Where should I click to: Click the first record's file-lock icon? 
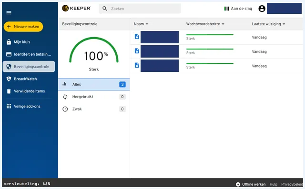[137, 37]
